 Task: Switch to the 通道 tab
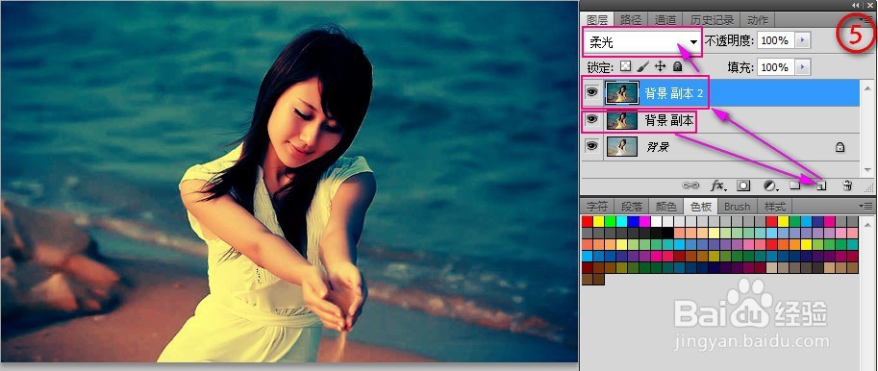665,20
